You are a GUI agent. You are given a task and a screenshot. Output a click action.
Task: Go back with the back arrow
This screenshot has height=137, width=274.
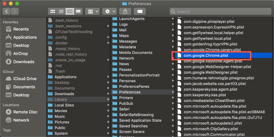[7, 11]
